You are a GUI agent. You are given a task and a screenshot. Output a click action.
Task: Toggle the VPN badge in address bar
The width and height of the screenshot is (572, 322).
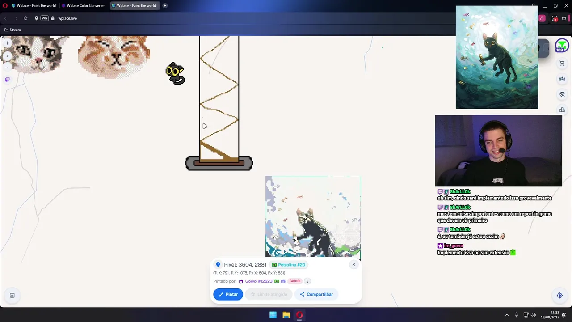(x=44, y=18)
